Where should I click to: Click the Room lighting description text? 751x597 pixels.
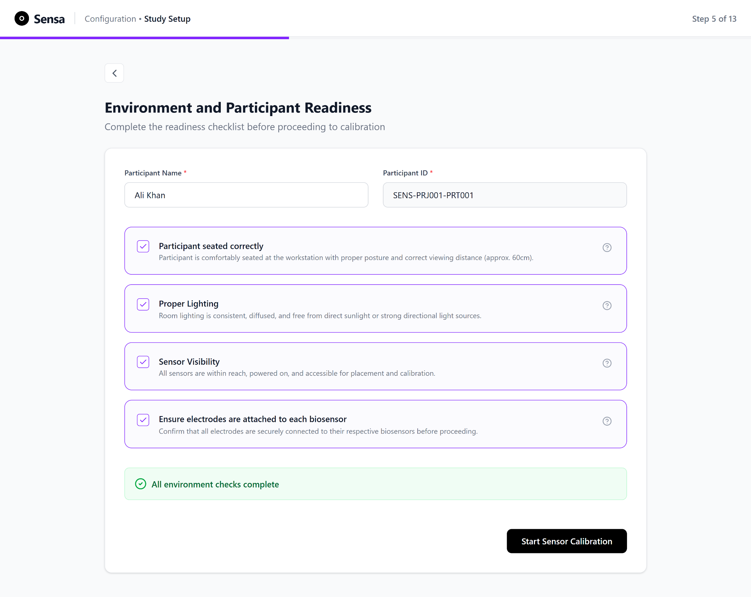click(320, 316)
